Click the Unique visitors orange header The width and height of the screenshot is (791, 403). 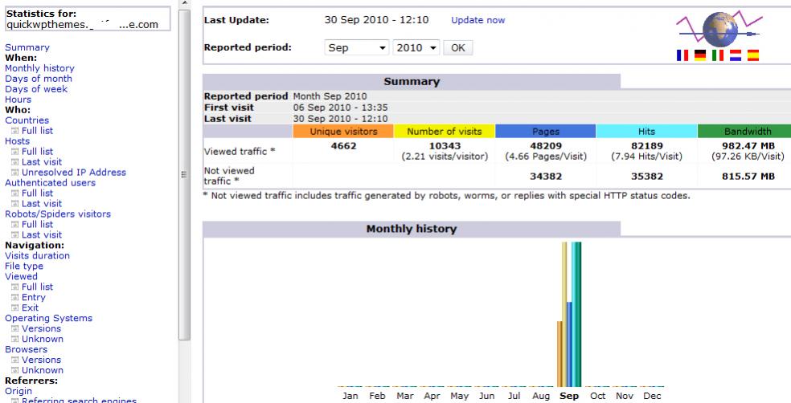coord(343,132)
